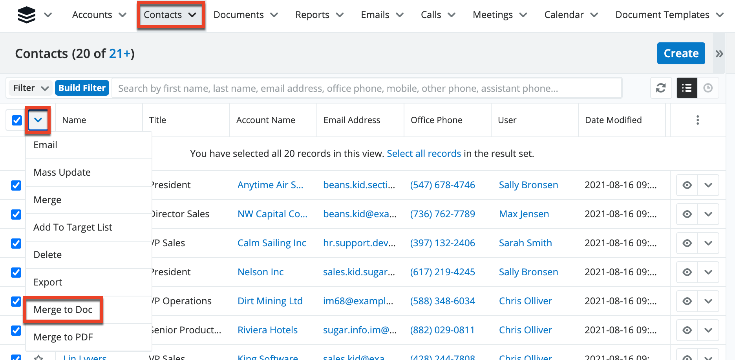
Task: Click the SugarCRM cube logo icon
Action: tap(26, 15)
